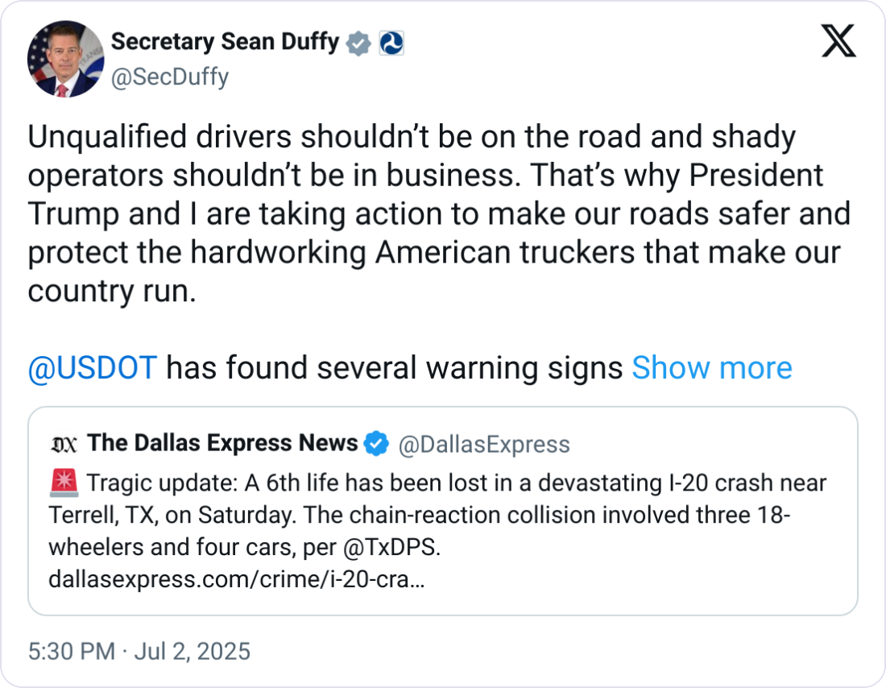Expand the post with Show more

(x=711, y=368)
